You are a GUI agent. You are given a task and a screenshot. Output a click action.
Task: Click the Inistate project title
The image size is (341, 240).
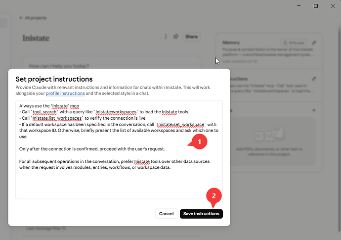click(x=36, y=38)
